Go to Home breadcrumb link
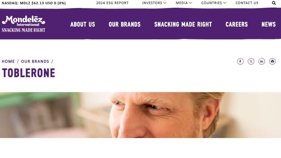 [x=8, y=61]
